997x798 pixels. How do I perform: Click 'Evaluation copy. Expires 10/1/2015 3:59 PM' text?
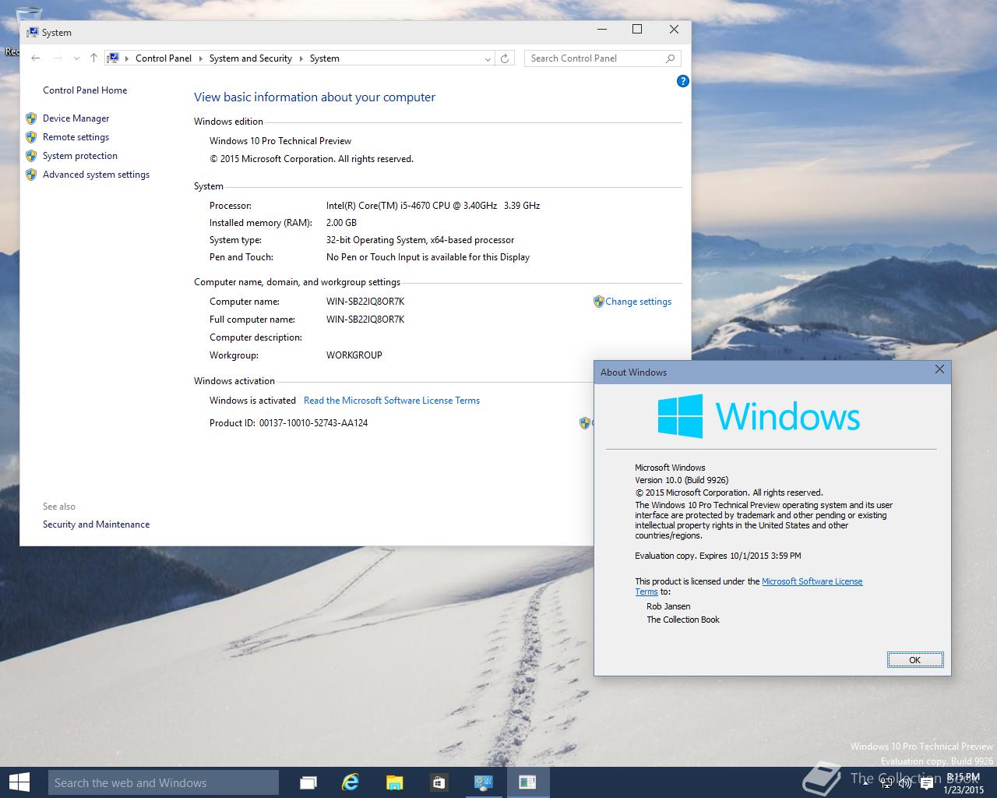pyautogui.click(x=718, y=556)
